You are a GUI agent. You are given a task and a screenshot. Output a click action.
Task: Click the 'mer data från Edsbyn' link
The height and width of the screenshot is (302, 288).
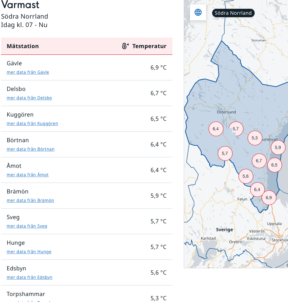click(30, 277)
